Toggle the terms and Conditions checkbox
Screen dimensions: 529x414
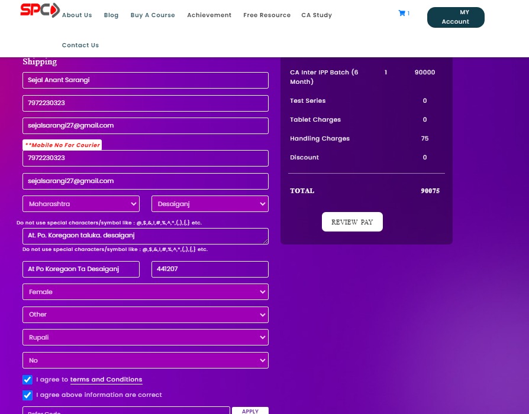tap(27, 380)
